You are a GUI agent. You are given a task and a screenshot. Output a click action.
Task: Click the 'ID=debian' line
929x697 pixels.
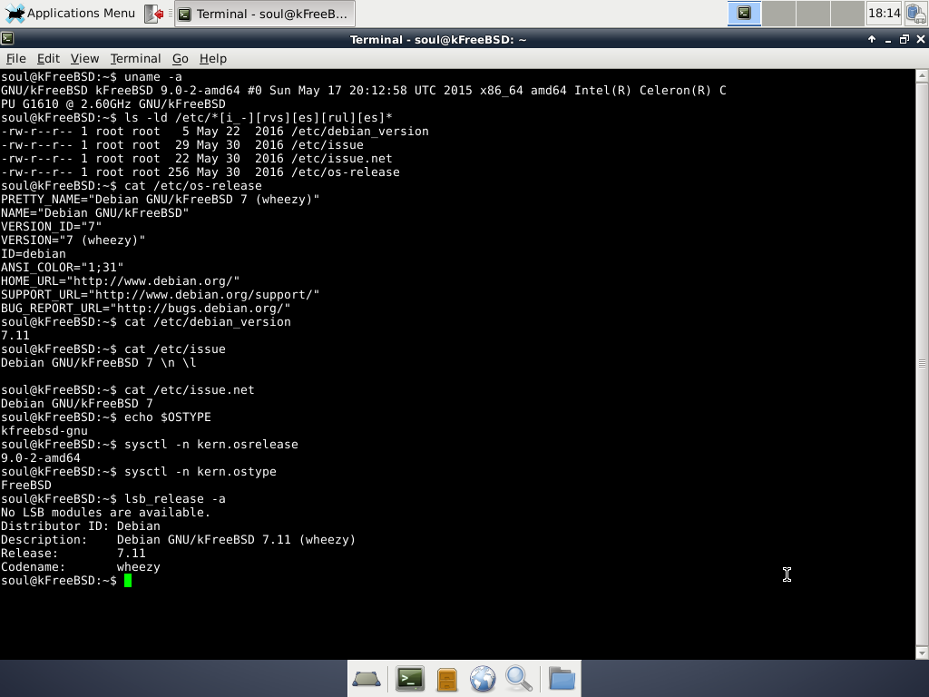34,254
